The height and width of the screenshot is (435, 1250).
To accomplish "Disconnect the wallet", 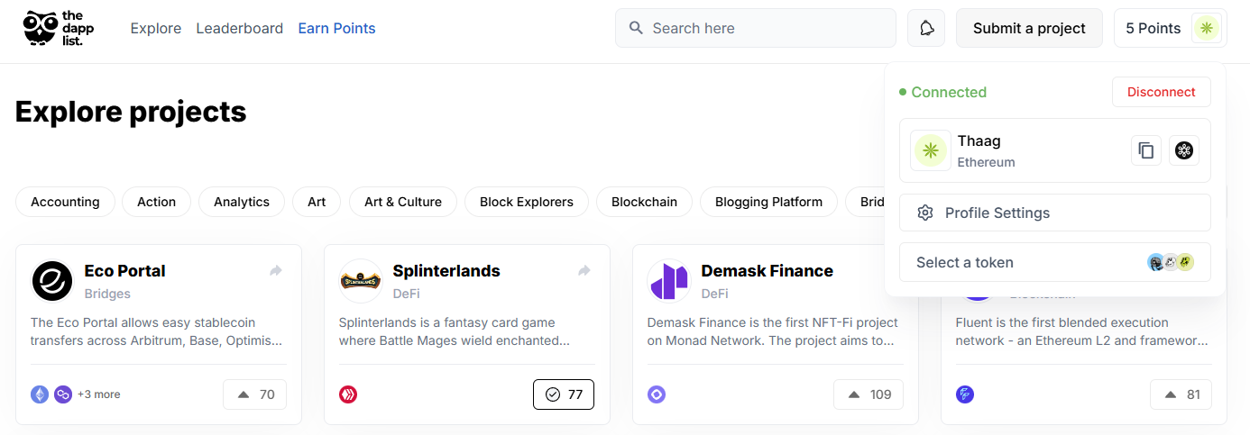I will click(1162, 92).
